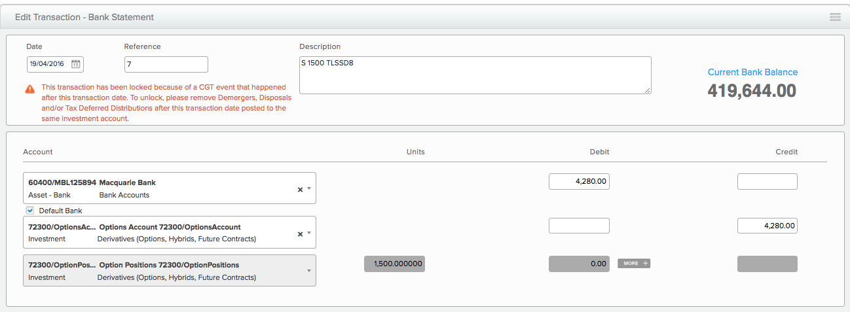850x312 pixels.
Task: Select Option Positions debit field 0.00
Action: point(579,264)
